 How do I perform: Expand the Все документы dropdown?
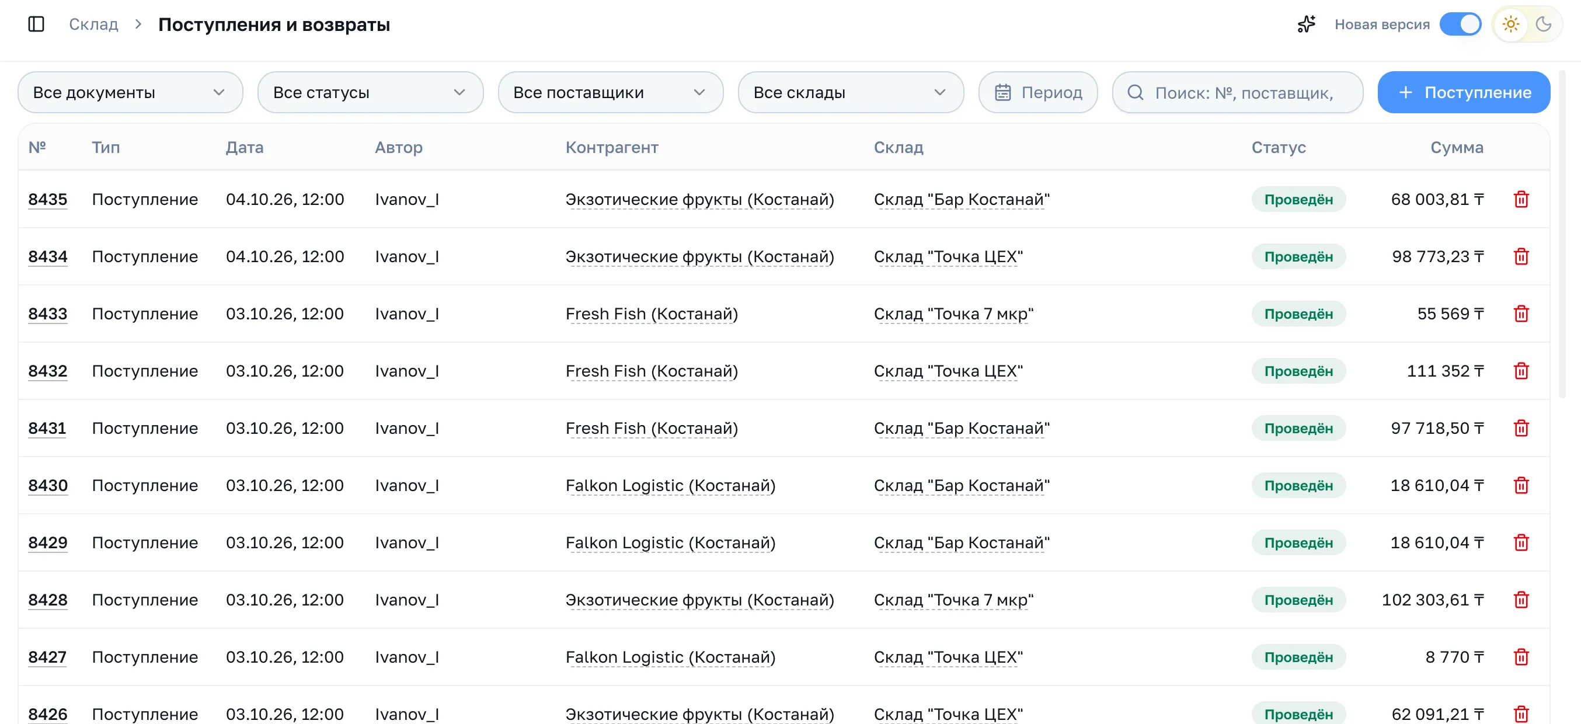pyautogui.click(x=130, y=93)
